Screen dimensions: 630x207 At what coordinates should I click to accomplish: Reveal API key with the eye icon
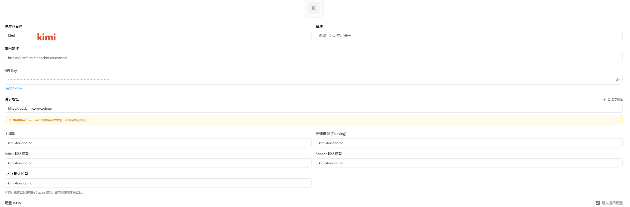point(617,80)
